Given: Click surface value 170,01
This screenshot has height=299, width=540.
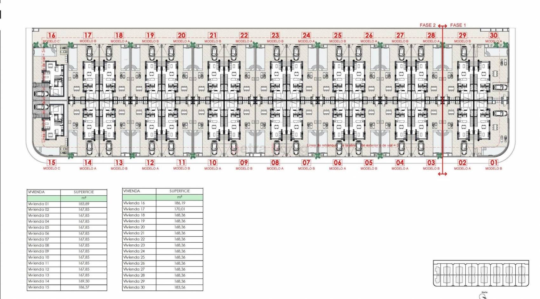Looking at the screenshot, I should pyautogui.click(x=179, y=209).
